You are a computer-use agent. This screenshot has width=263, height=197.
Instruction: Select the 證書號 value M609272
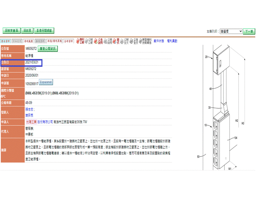(x=31, y=69)
